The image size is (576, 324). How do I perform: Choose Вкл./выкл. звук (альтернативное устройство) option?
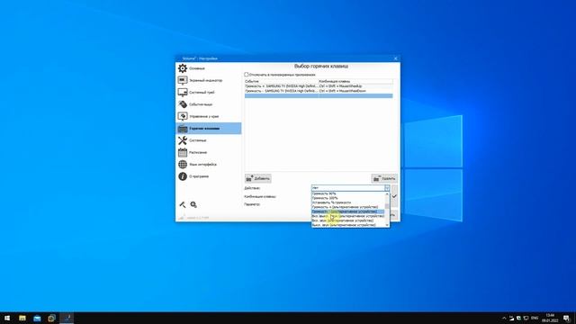(348, 216)
